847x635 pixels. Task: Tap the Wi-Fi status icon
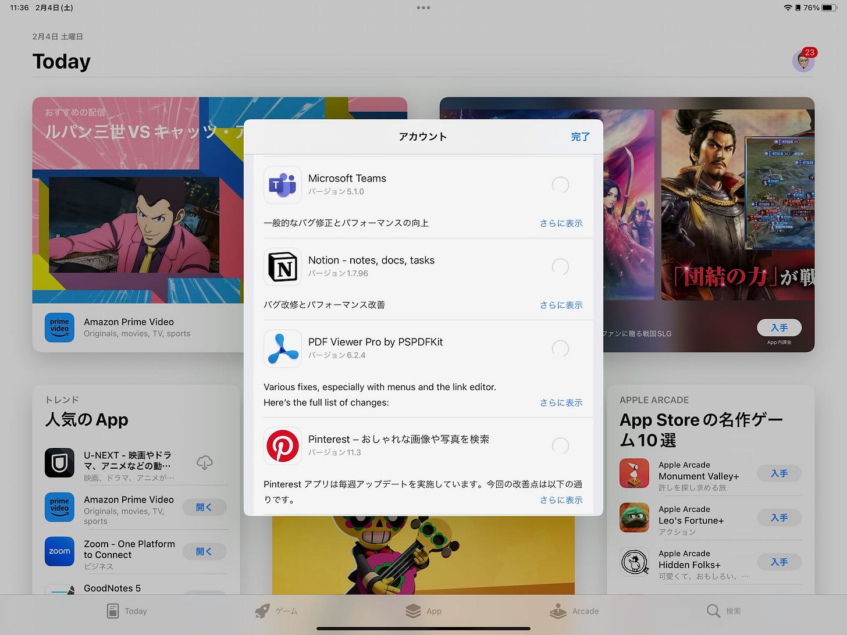(788, 8)
